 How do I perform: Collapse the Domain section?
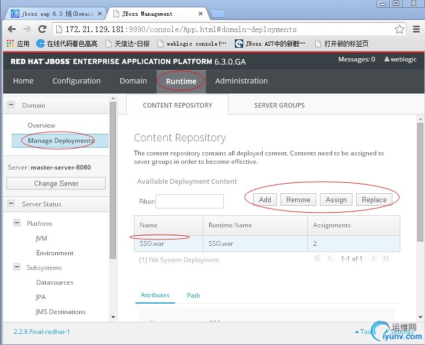coord(11,104)
